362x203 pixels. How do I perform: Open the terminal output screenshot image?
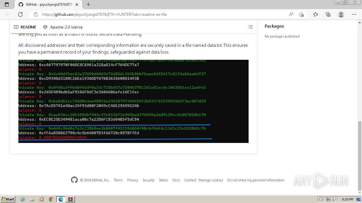click(133, 101)
